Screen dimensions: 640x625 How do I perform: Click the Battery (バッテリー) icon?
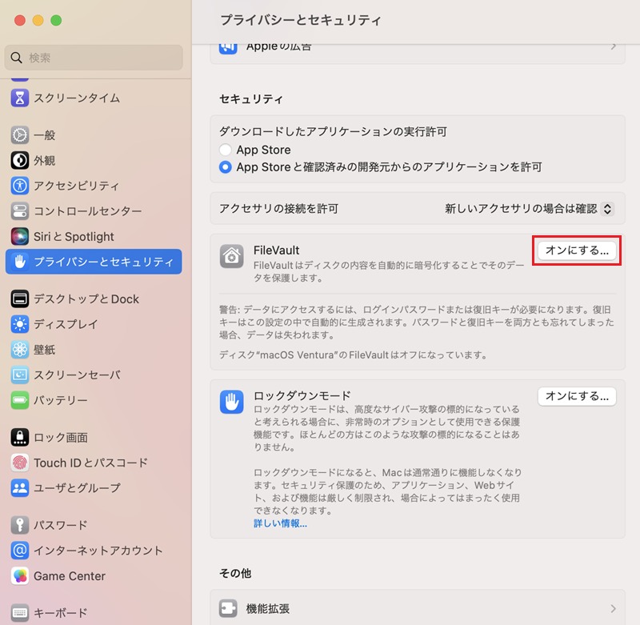[x=19, y=400]
